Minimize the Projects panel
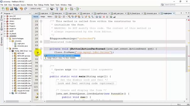Viewport: 190px width, 106px height. pyautogui.click(x=30, y=14)
